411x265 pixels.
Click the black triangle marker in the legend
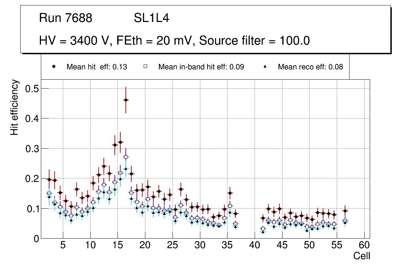tap(265, 67)
